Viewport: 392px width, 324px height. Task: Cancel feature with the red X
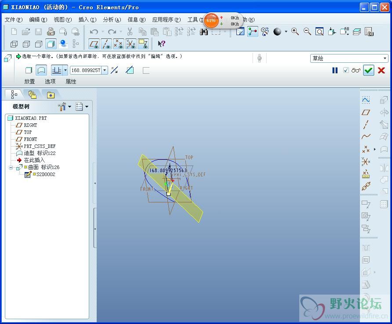[x=381, y=70]
